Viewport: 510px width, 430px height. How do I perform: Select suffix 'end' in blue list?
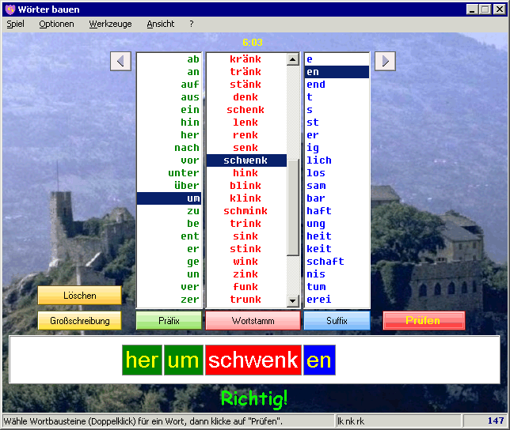(337, 85)
